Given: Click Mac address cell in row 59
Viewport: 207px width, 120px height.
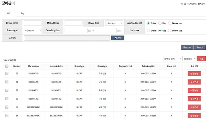Looking at the screenshot, I should coord(34,74).
